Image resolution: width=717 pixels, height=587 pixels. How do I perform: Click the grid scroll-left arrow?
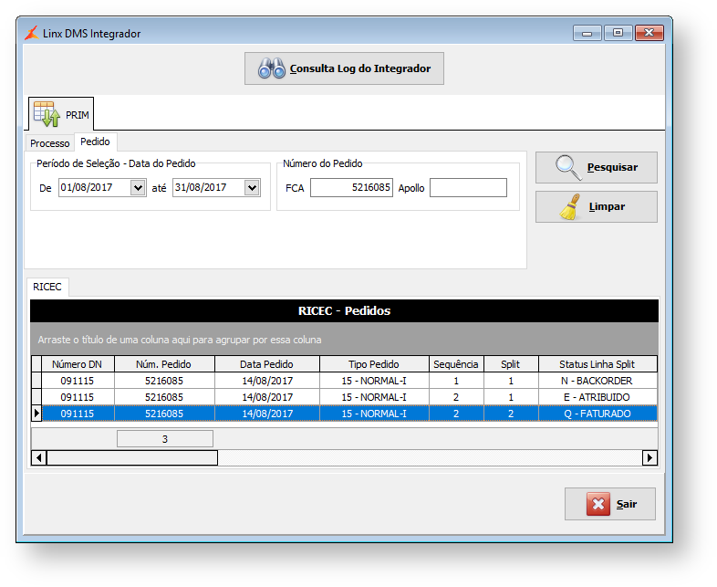coord(39,458)
